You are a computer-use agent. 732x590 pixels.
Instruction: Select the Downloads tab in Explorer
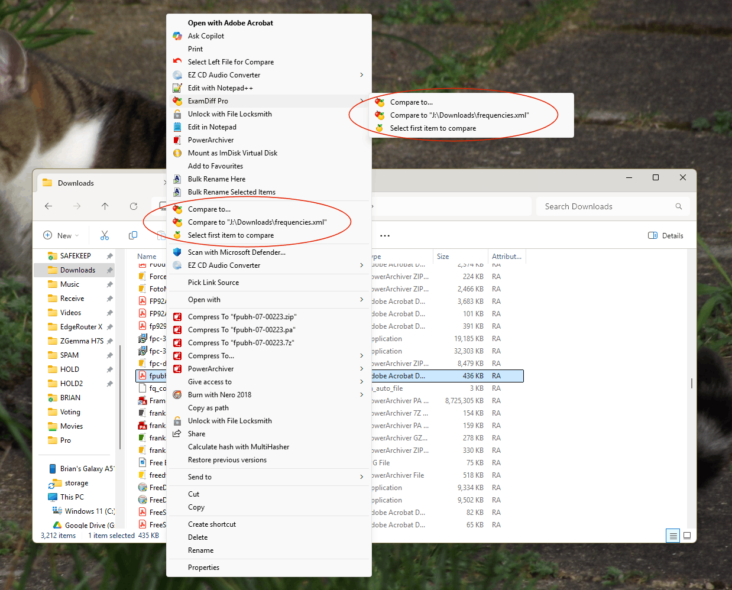101,183
